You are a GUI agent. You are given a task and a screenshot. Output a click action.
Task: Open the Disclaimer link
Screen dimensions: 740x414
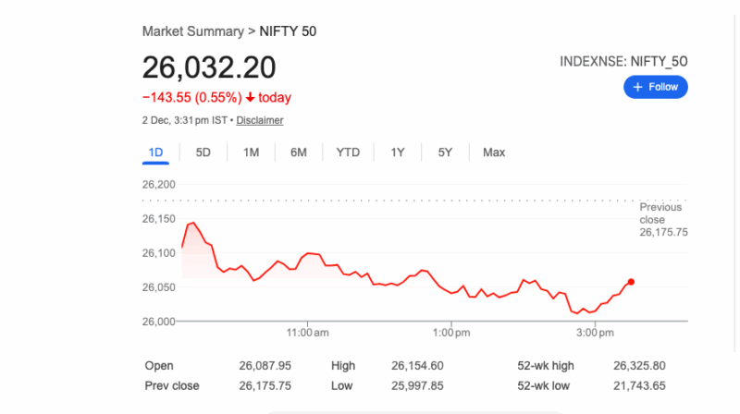pos(260,120)
